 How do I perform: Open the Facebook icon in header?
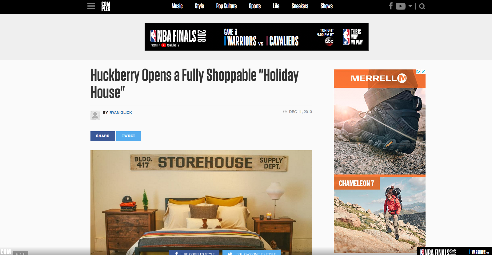point(391,6)
